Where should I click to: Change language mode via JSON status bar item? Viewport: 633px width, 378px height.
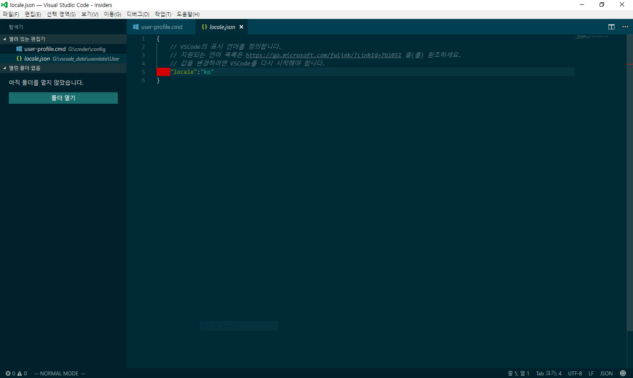pyautogui.click(x=606, y=373)
